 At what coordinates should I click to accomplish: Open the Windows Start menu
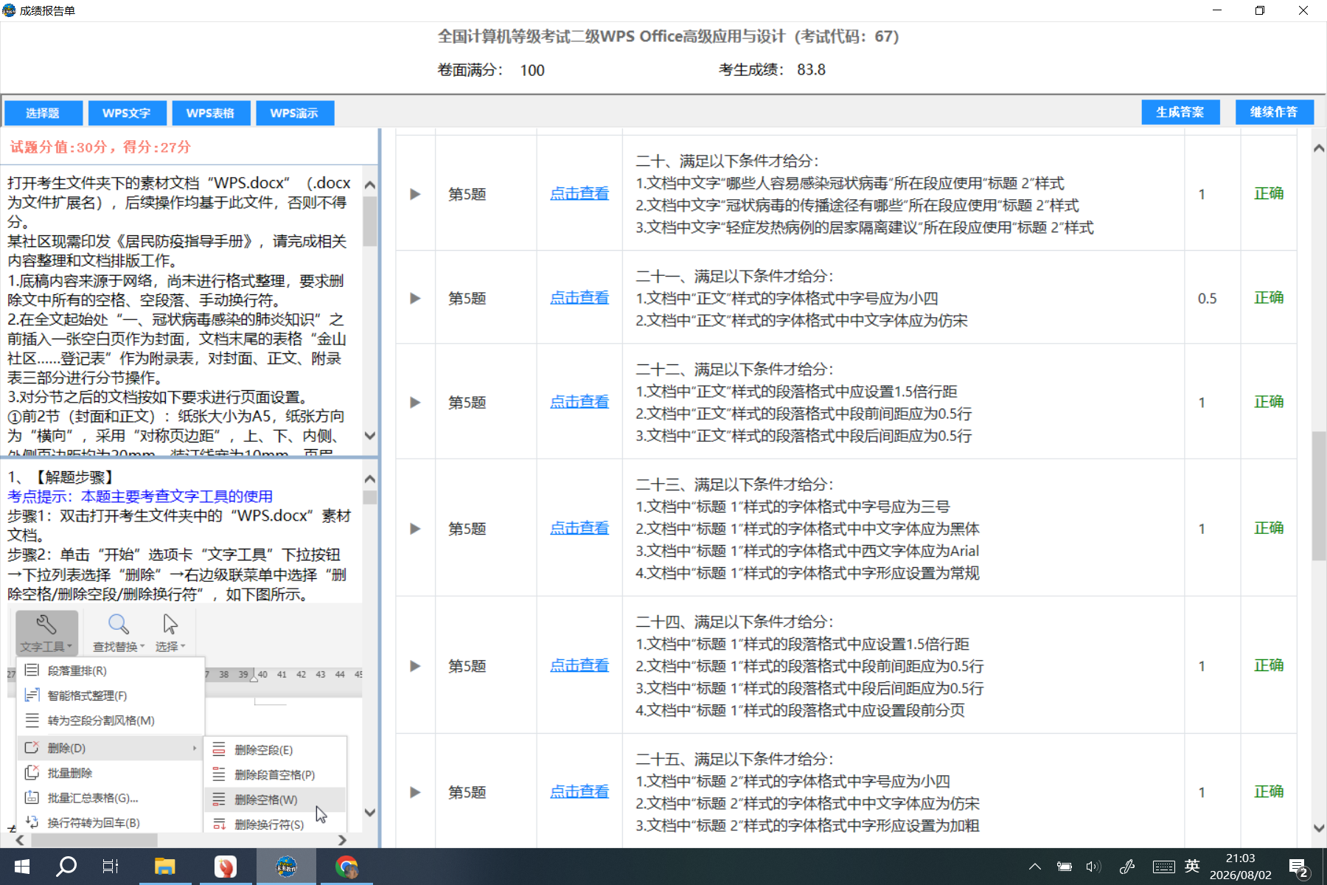coord(22,867)
